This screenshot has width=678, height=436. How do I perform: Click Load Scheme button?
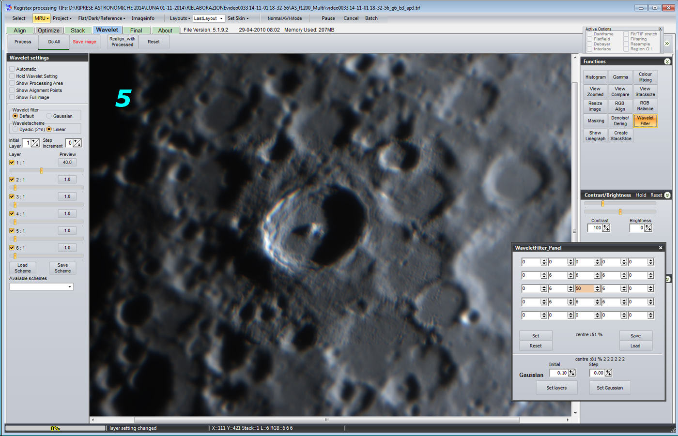tap(23, 268)
